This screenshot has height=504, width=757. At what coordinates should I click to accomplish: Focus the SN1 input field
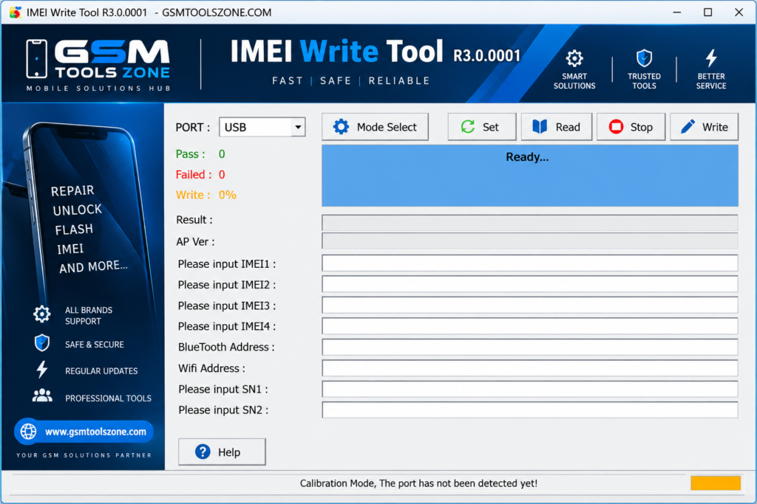(529, 389)
